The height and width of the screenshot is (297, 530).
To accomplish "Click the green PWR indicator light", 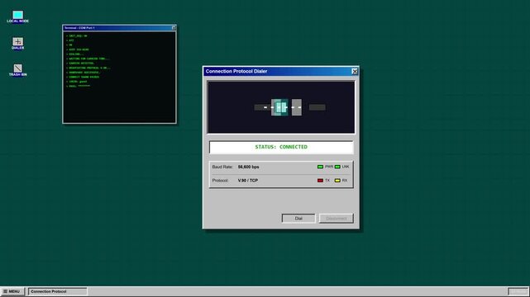I will 320,167.
